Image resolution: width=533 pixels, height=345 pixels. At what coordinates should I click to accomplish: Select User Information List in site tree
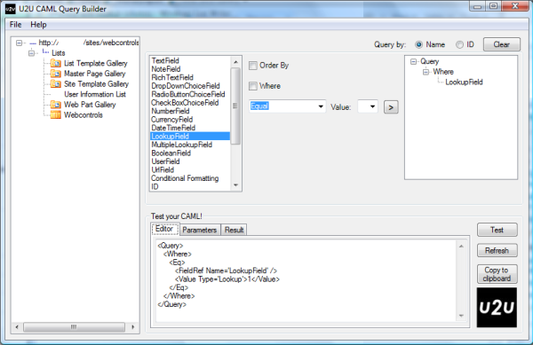click(95, 94)
